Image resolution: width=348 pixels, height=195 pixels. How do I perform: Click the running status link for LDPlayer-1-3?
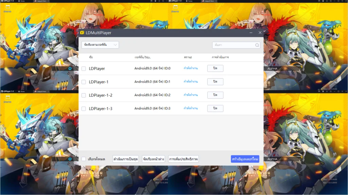[x=191, y=108]
